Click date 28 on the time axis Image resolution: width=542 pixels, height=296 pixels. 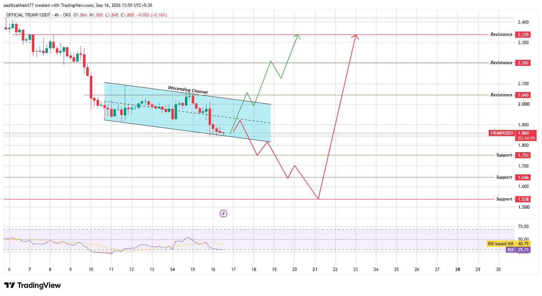point(458,270)
